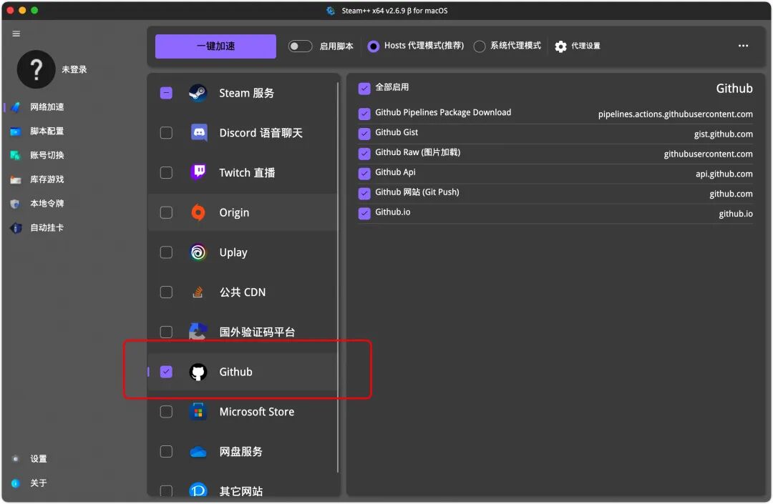Click the 脚本配置 sidebar icon
Image resolution: width=773 pixels, height=504 pixels.
coord(16,131)
